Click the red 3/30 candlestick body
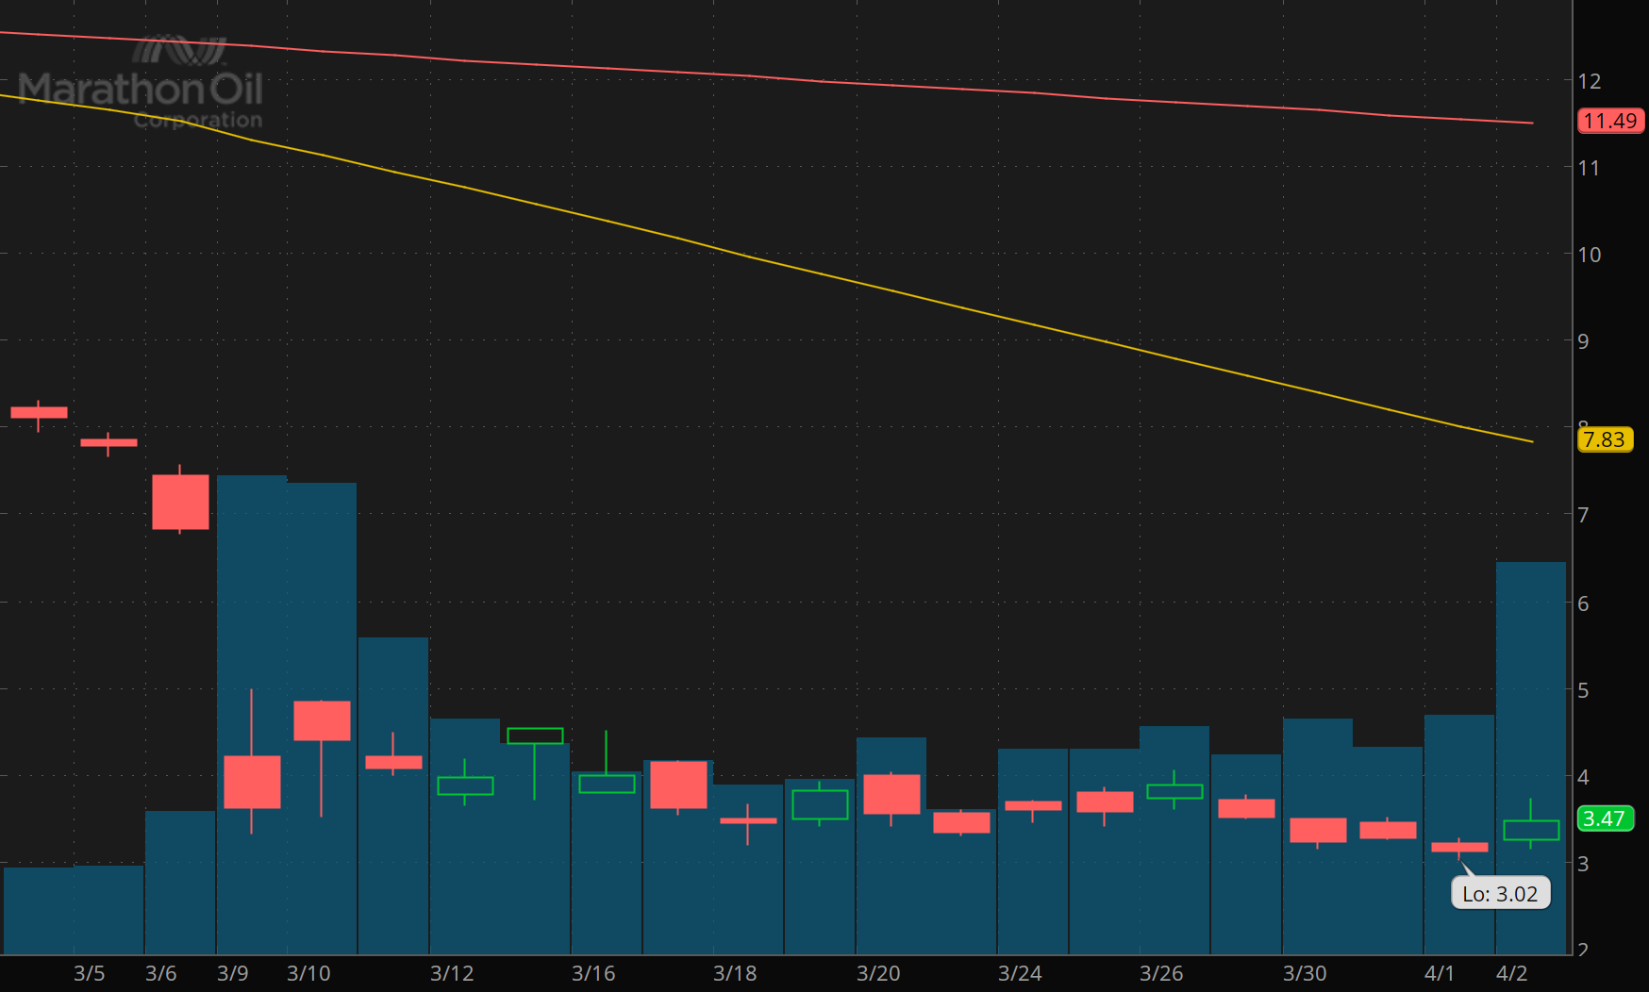 point(1318,830)
